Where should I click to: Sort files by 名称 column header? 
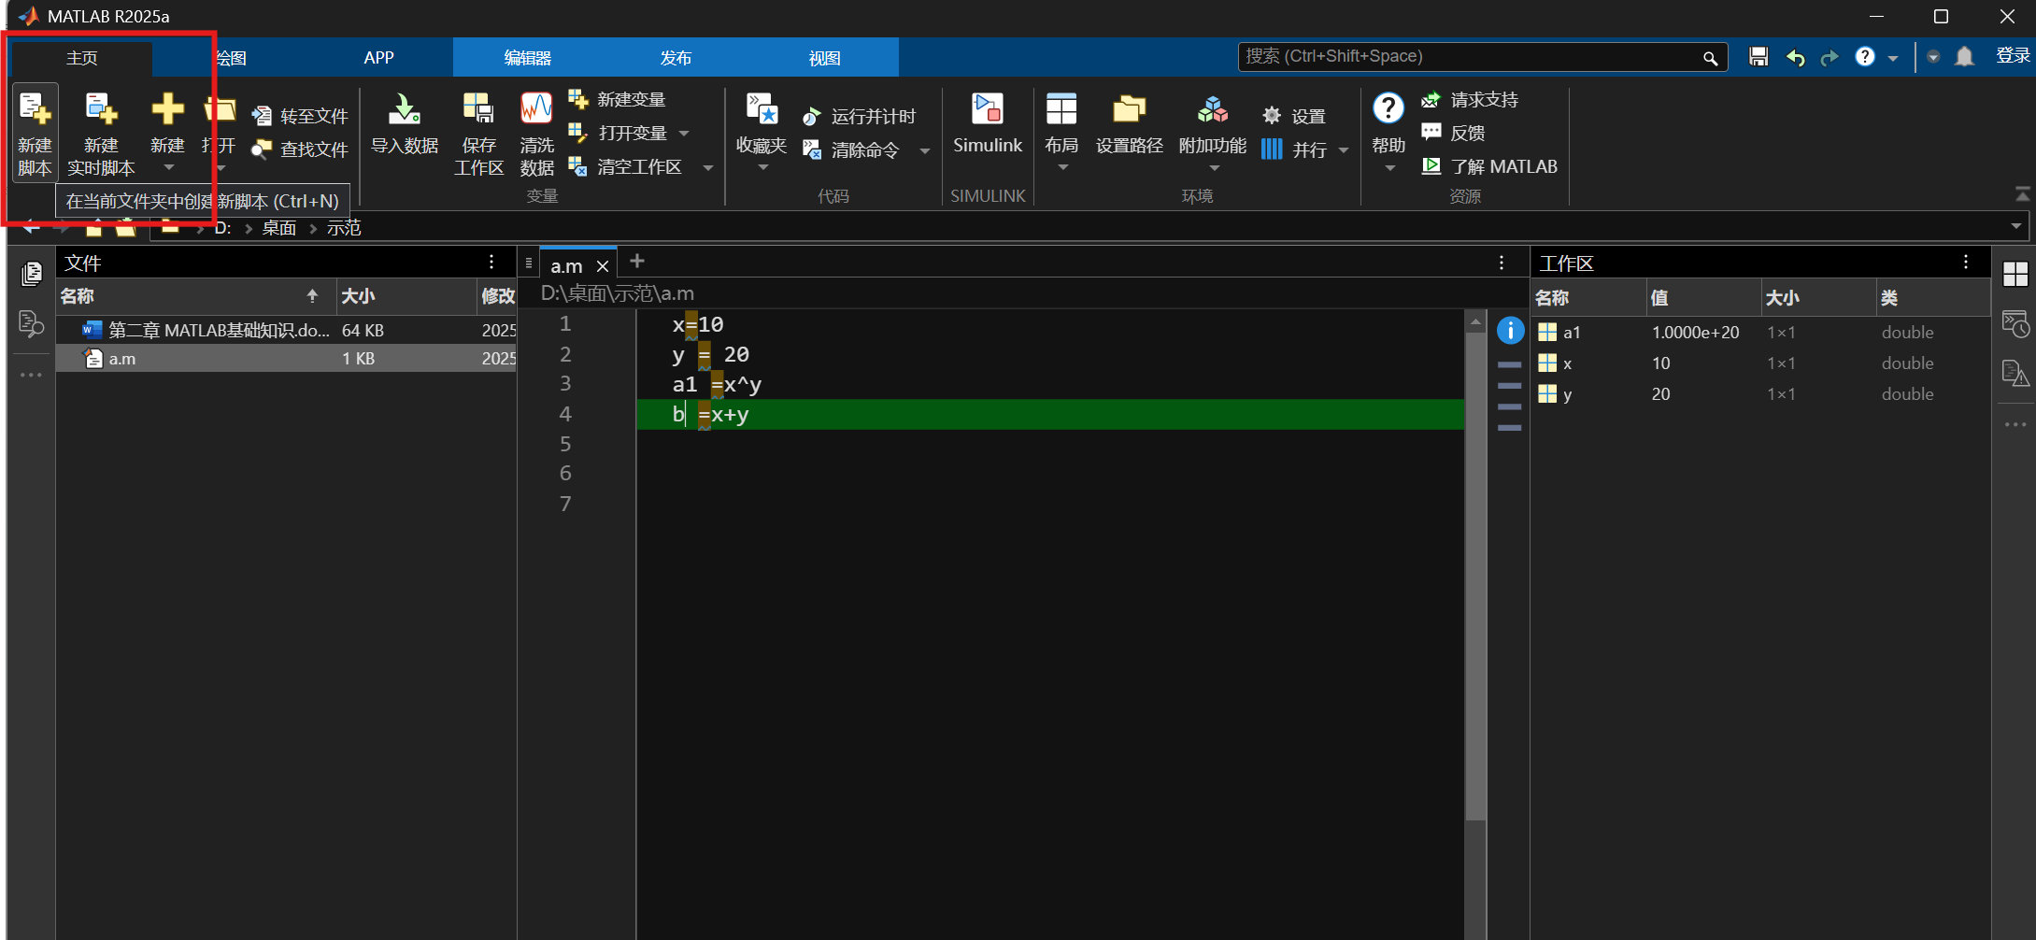[195, 296]
